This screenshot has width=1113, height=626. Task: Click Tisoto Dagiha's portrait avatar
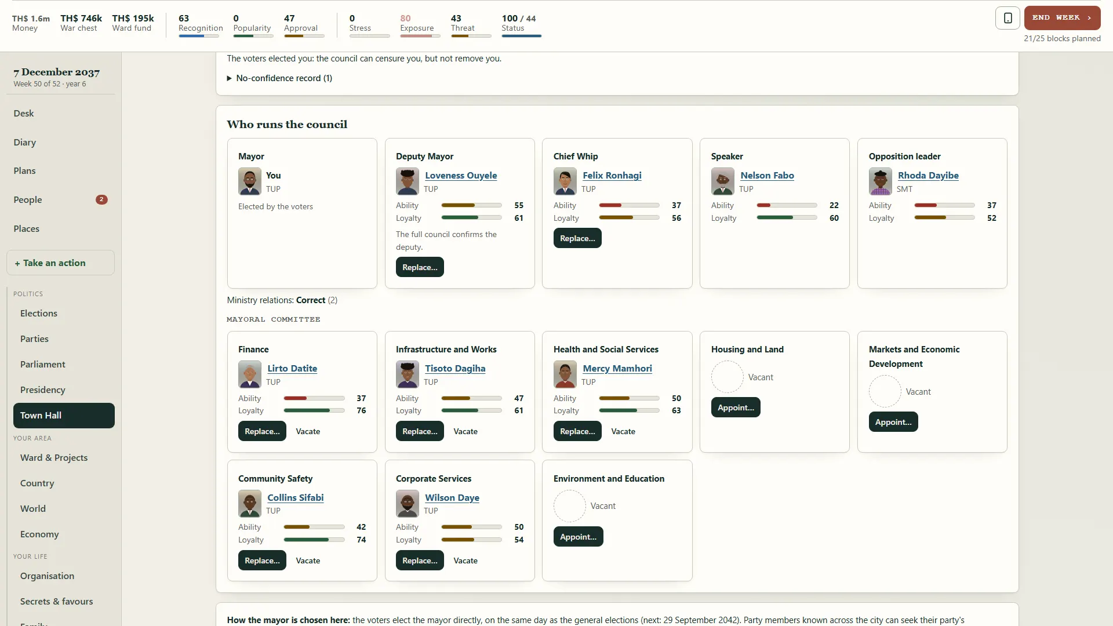[x=408, y=374]
